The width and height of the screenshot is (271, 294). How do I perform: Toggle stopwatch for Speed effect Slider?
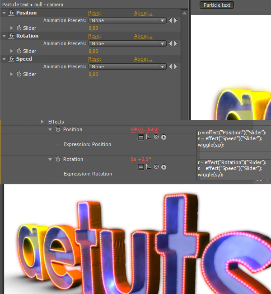[19, 74]
